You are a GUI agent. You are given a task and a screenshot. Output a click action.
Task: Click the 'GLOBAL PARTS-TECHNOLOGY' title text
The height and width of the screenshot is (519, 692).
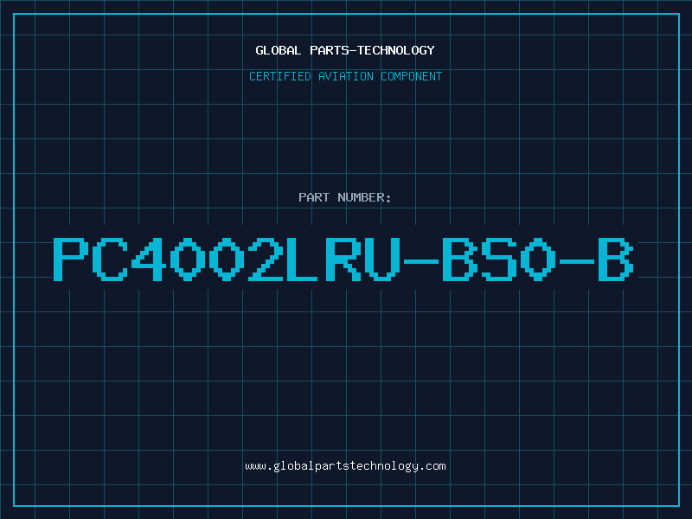(345, 50)
